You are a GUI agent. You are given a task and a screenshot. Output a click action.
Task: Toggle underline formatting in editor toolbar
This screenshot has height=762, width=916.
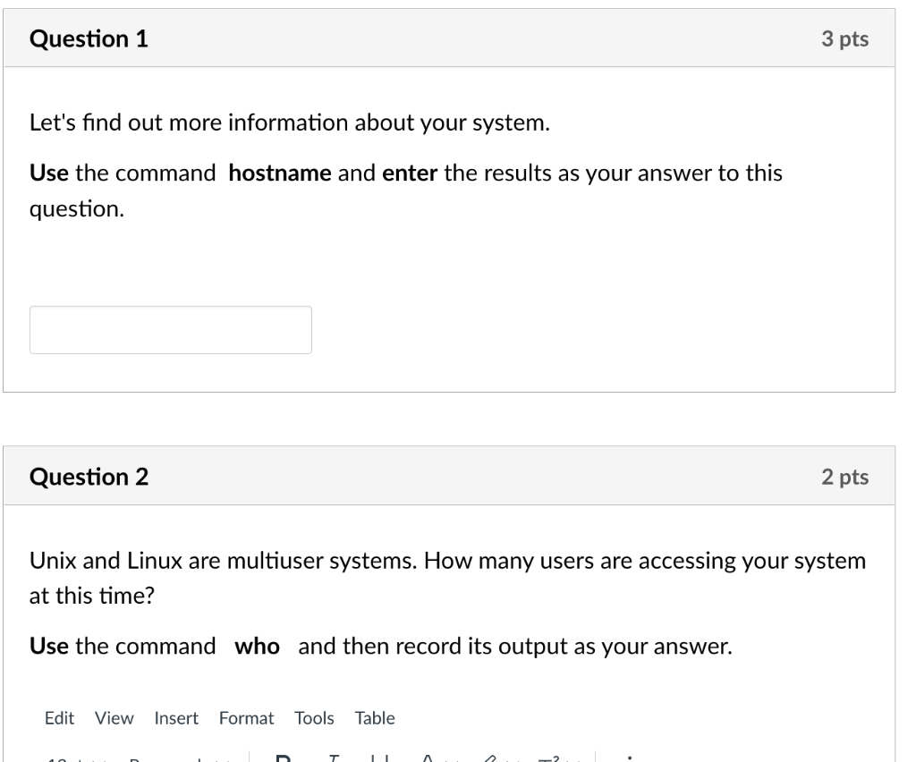click(379, 758)
